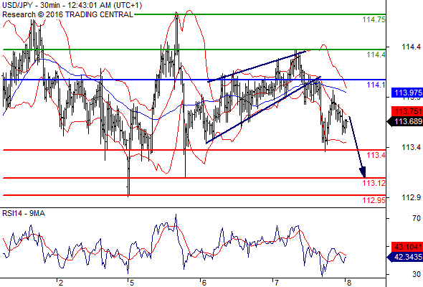The width and height of the screenshot is (423, 287).
Task: Click the 30 level on RSI axis
Action: [417, 274]
